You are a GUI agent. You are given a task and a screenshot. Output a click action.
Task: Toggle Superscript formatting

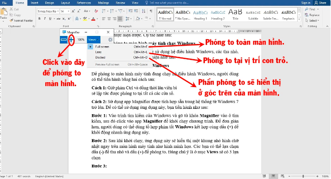pyautogui.click(x=69, y=19)
